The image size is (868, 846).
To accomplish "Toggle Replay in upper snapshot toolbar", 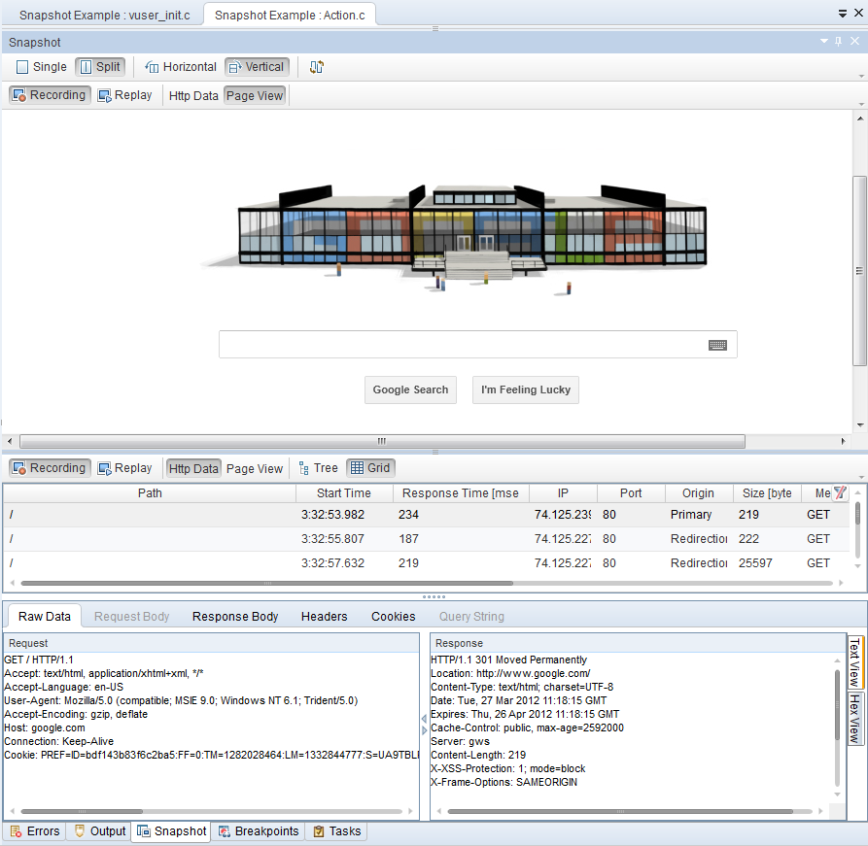I will (124, 95).
